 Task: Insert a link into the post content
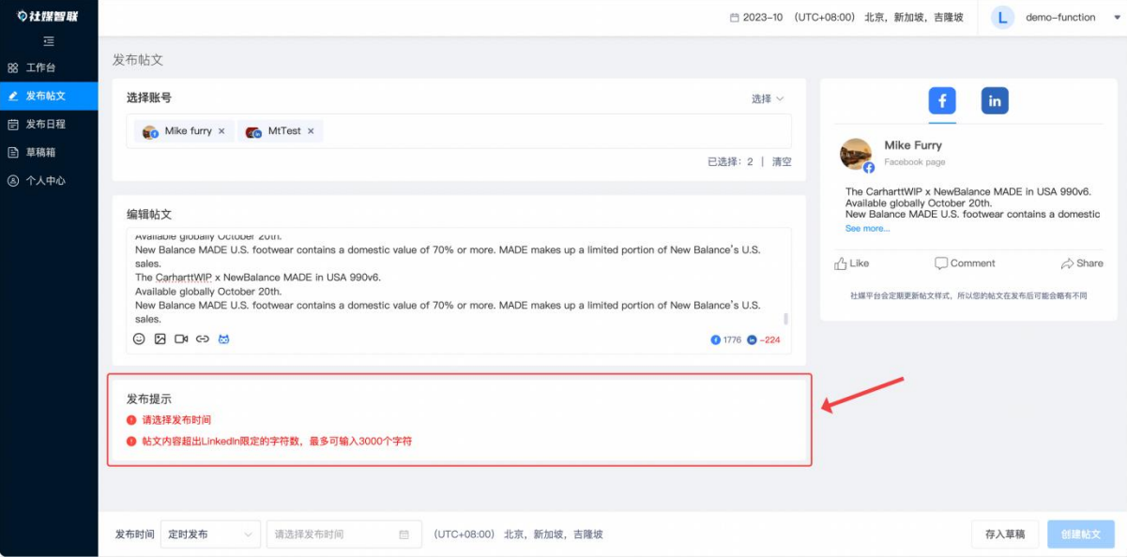coord(203,339)
